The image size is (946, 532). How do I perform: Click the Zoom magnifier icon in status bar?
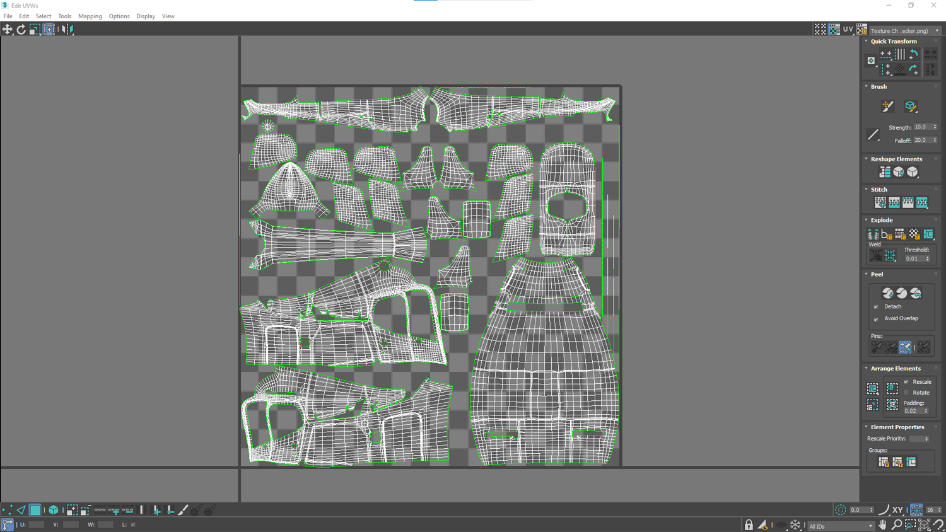[896, 525]
